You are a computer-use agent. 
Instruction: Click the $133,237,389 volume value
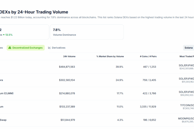tap(67, 107)
